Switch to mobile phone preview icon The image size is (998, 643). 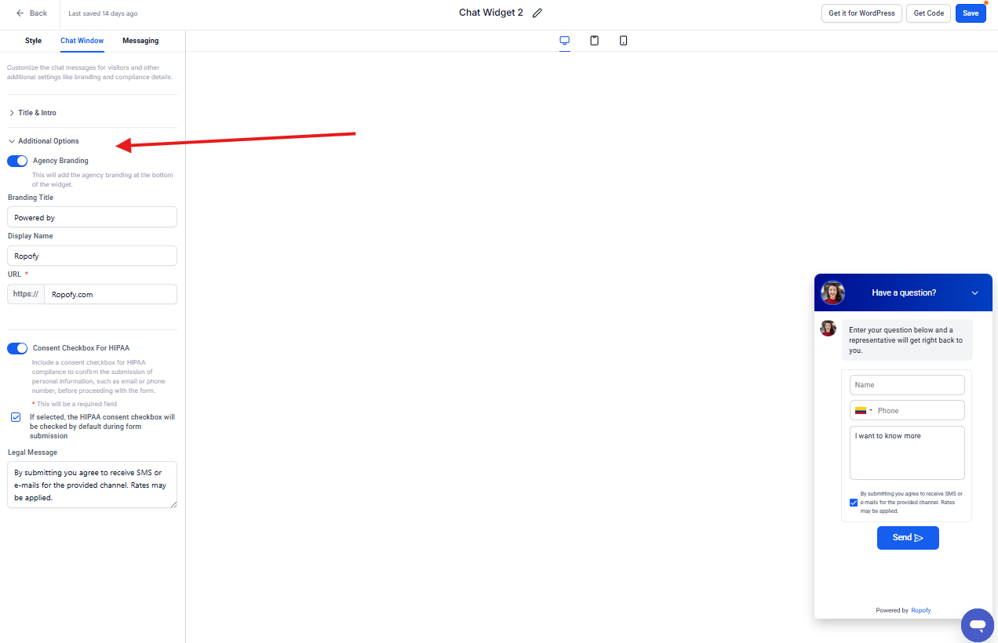point(623,41)
